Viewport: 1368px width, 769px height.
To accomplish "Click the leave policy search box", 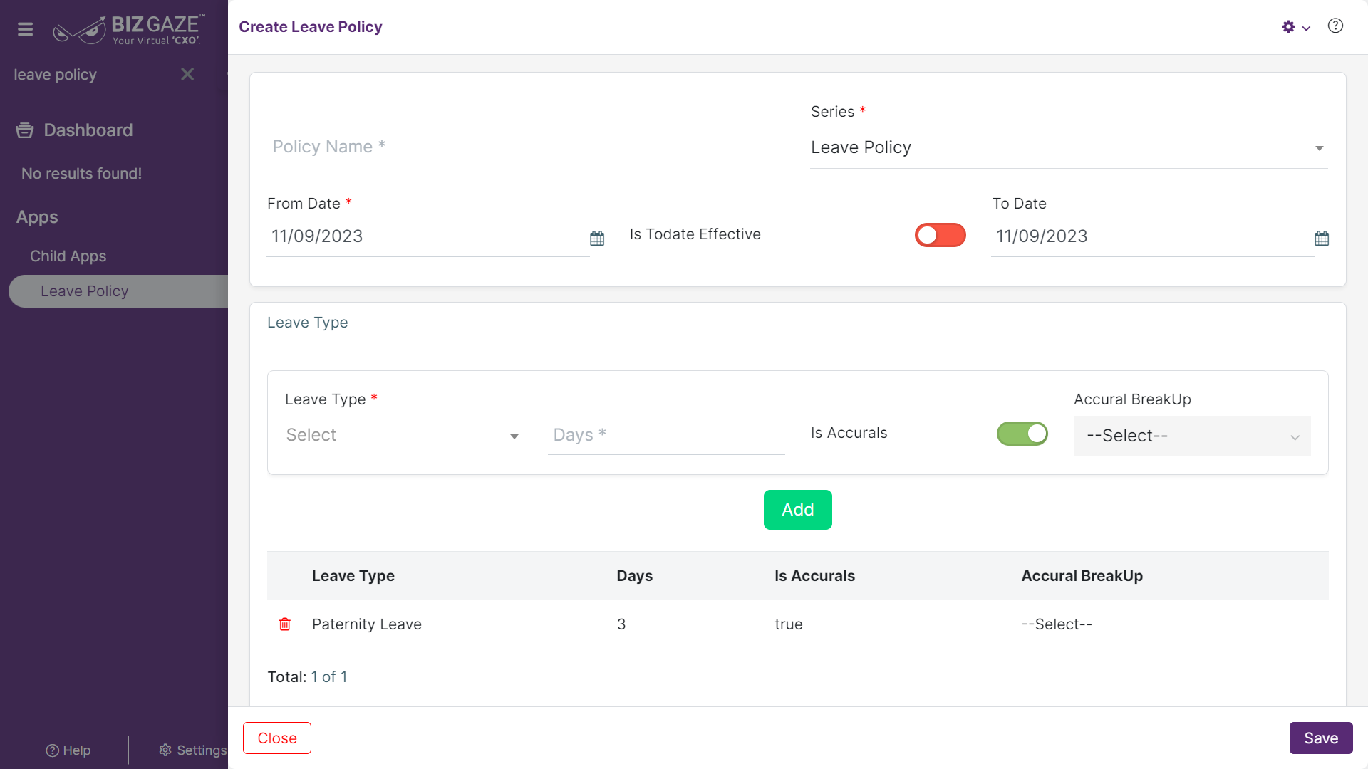I will [x=93, y=75].
